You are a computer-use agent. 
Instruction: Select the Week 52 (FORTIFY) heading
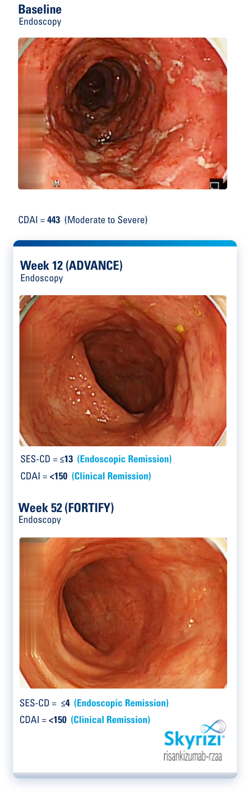click(66, 508)
